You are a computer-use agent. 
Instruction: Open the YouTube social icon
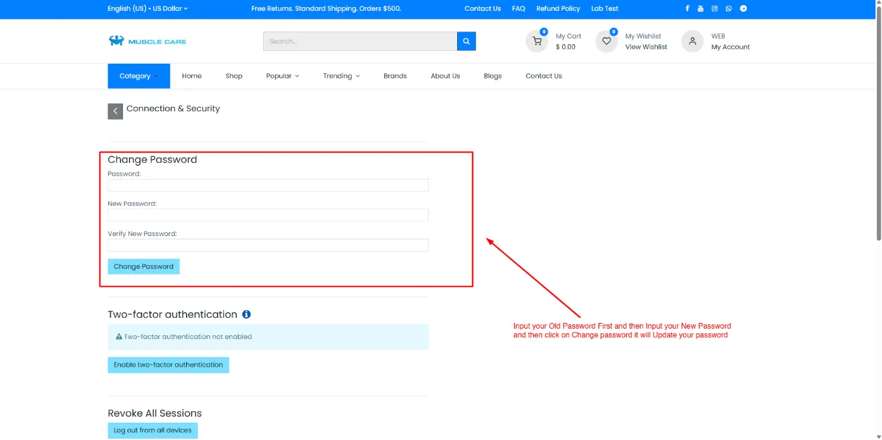tap(700, 8)
